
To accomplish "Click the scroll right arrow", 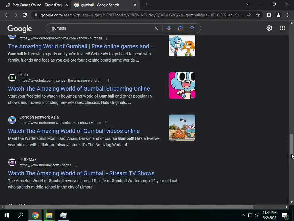I will pos(287,207).
